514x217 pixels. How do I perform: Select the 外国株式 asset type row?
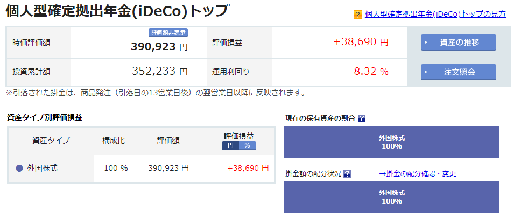coord(142,169)
